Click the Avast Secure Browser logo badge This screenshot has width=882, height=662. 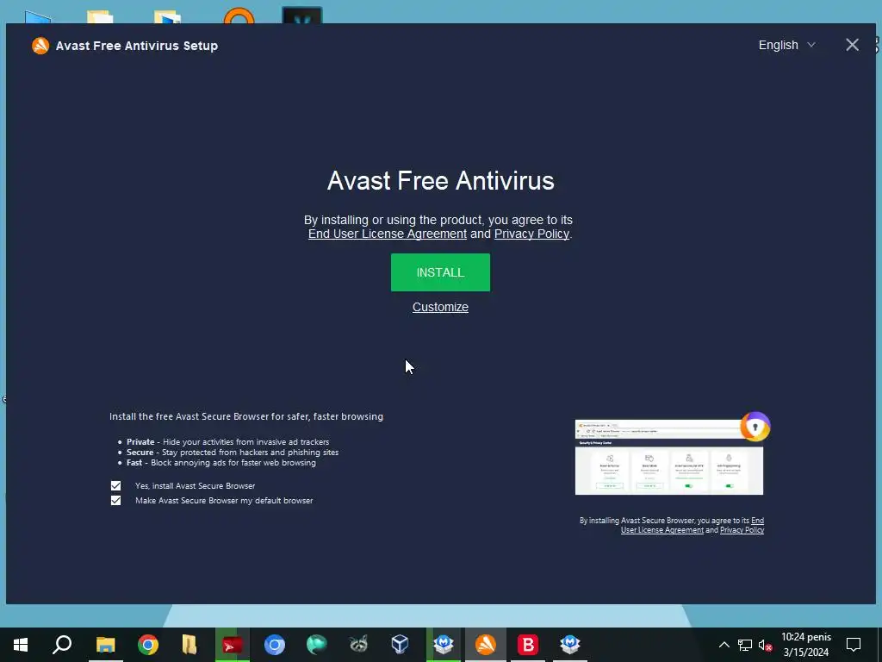click(x=755, y=427)
